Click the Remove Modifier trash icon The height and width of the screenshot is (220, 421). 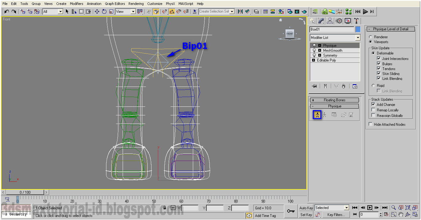[344, 86]
